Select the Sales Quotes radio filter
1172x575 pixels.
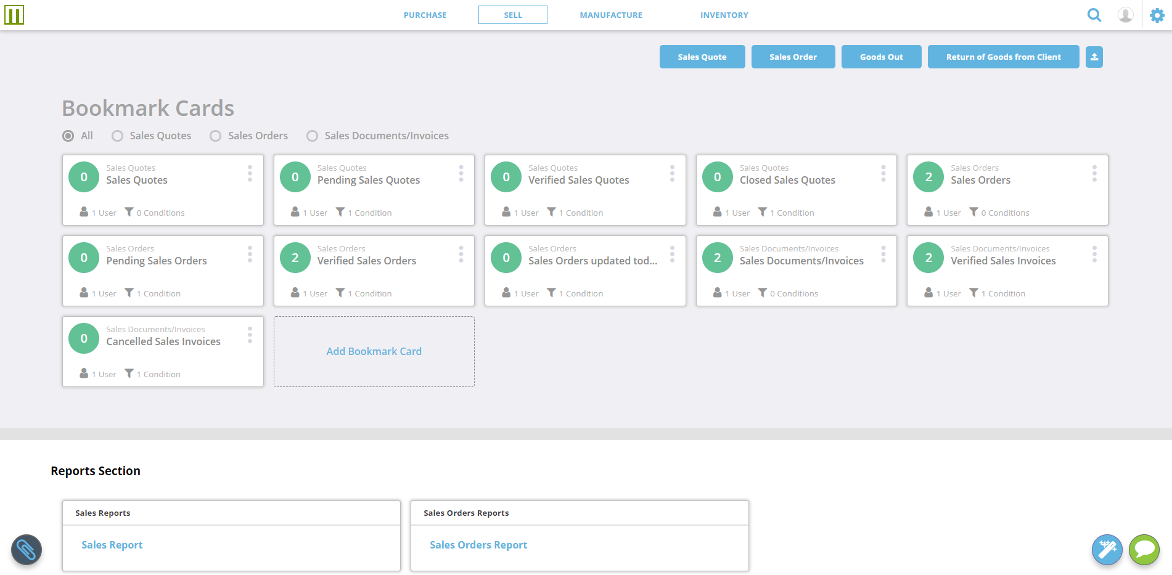click(x=118, y=136)
